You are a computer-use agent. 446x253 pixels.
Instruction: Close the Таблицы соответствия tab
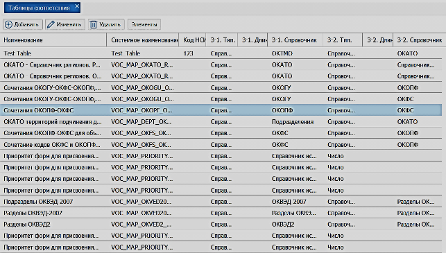coord(77,6)
